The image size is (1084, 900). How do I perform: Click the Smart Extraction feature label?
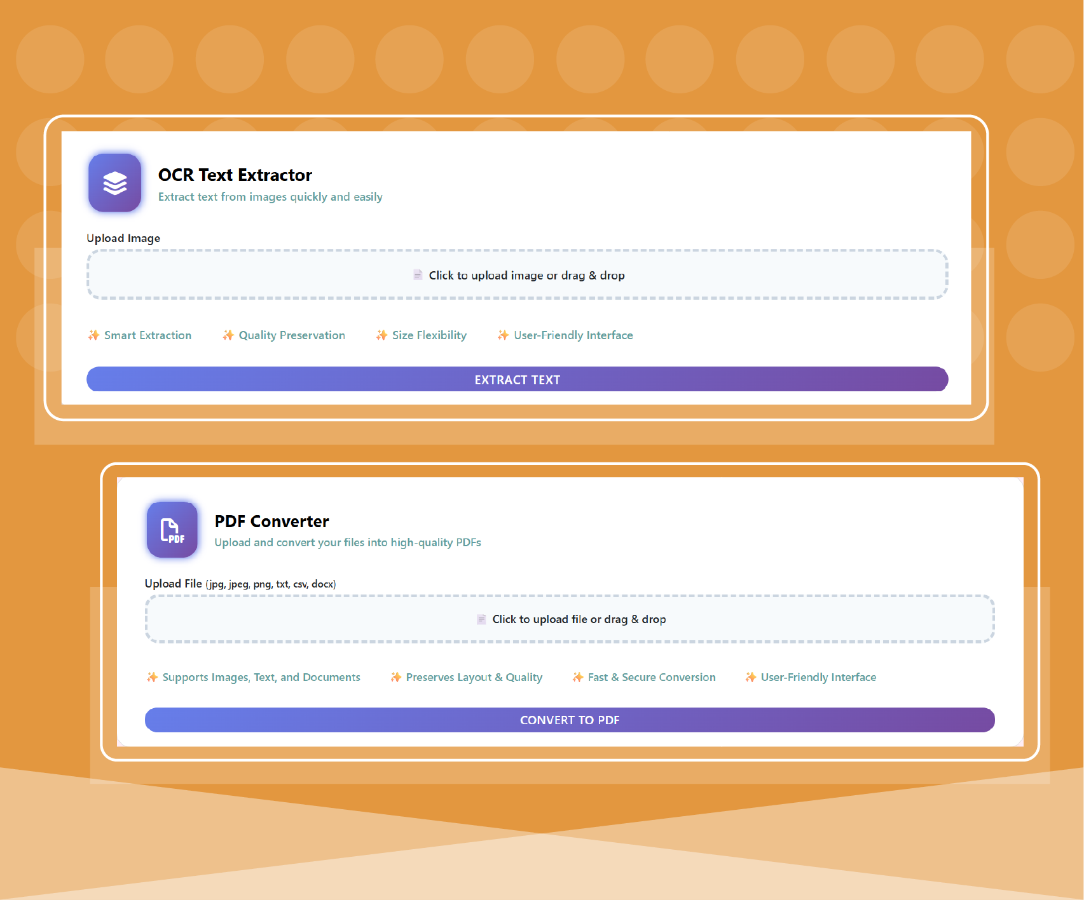(148, 335)
